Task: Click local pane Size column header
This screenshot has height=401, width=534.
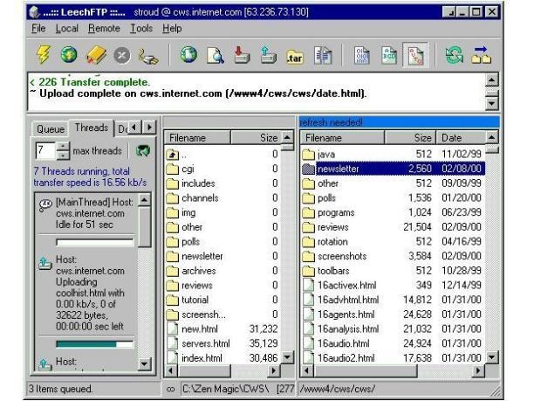Action: (257, 138)
